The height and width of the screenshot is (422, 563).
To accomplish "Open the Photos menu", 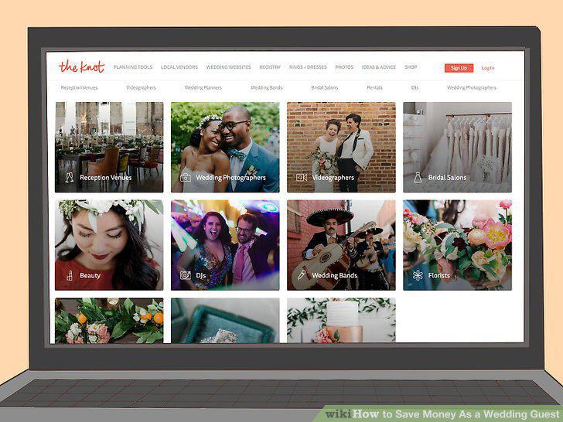I will [x=344, y=67].
